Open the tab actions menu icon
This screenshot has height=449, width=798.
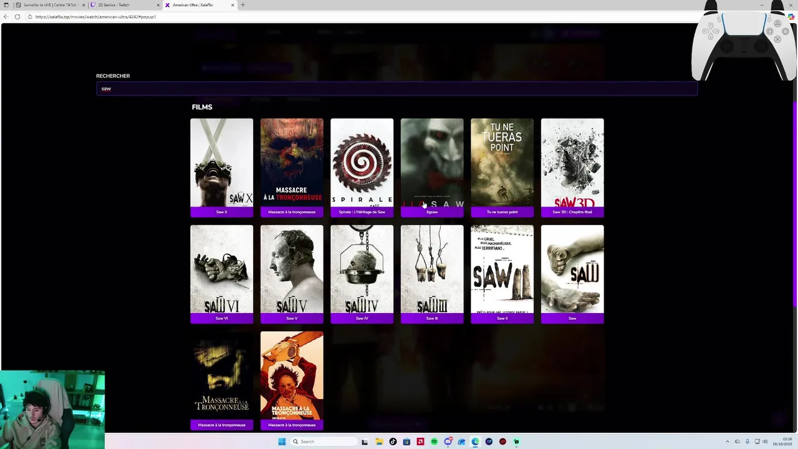click(6, 5)
